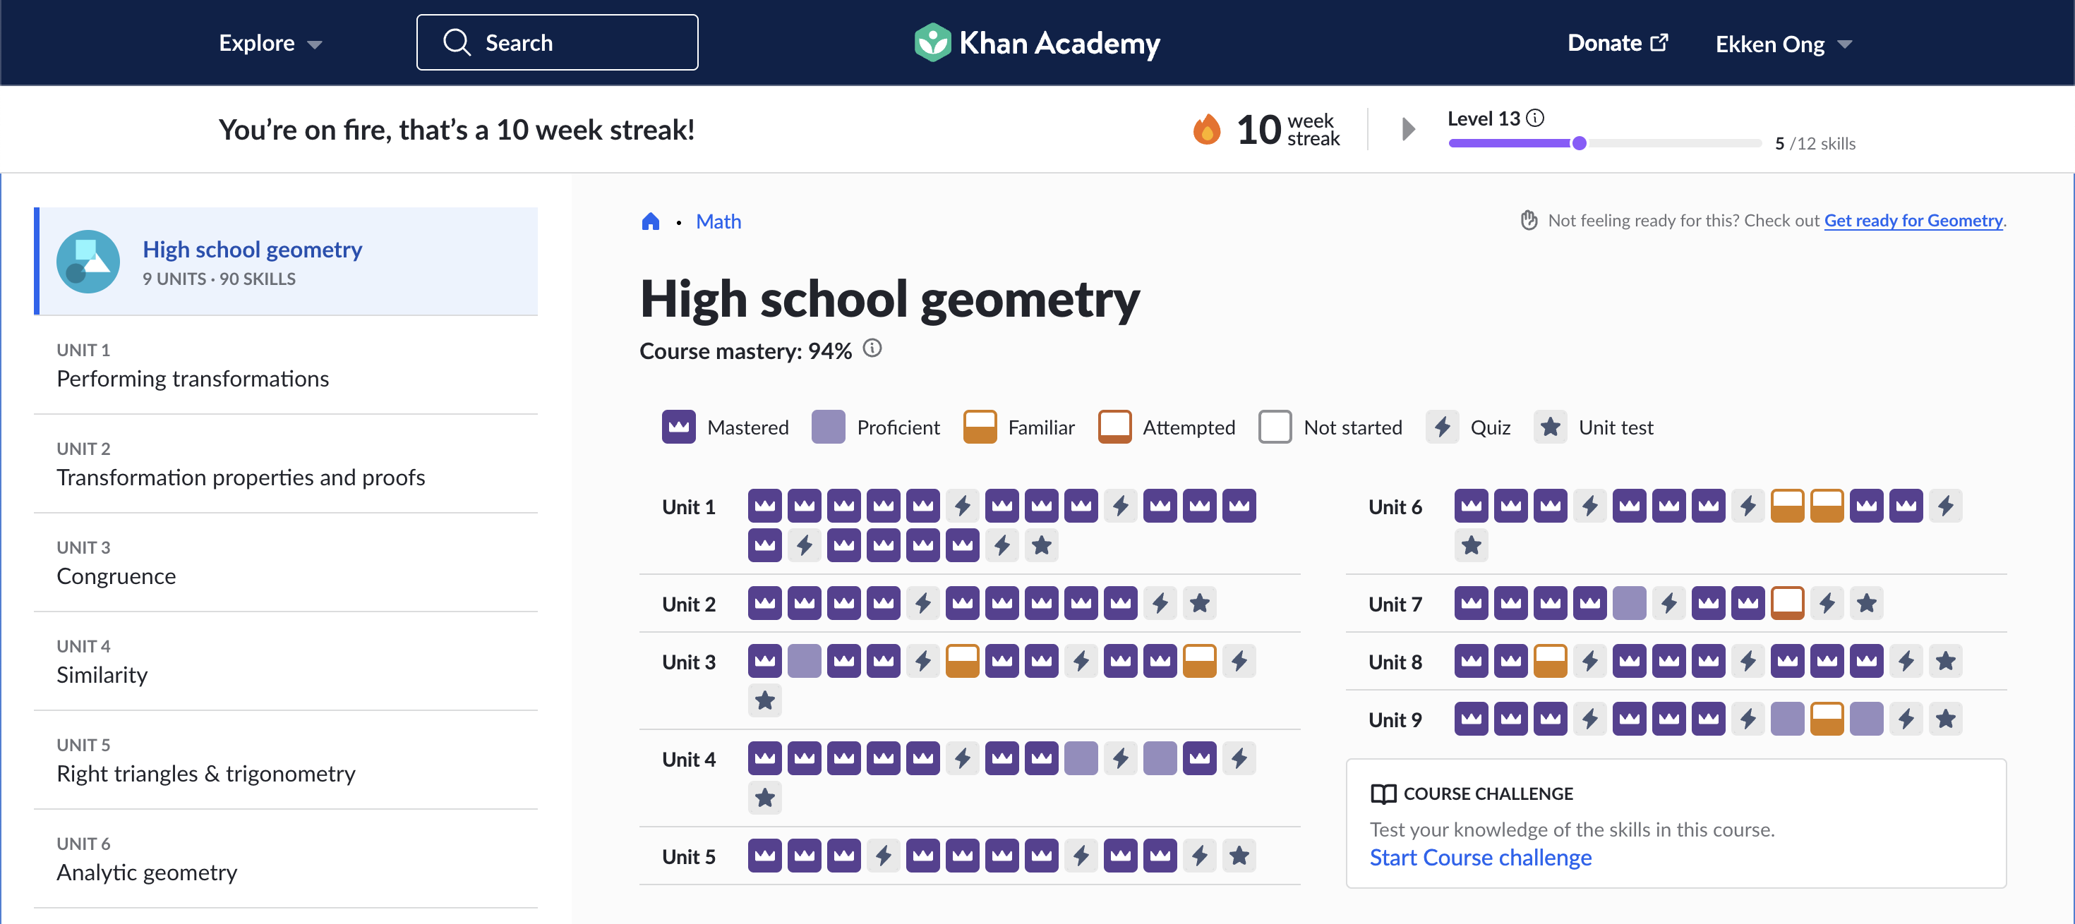Click the proficient skill box in Unit 7
The image size is (2075, 924).
[1629, 603]
